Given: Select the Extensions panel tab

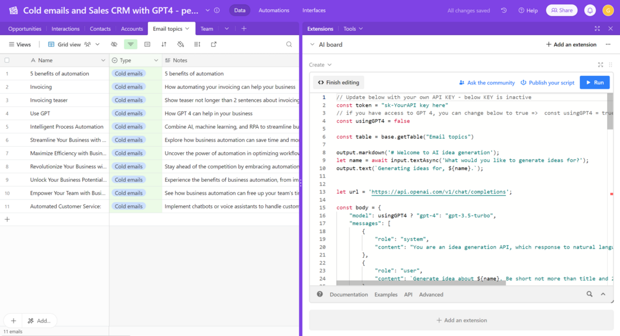Looking at the screenshot, I should (x=320, y=28).
